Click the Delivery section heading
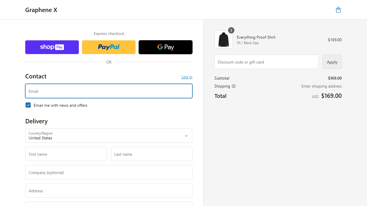This screenshot has height=206, width=367. point(36,121)
